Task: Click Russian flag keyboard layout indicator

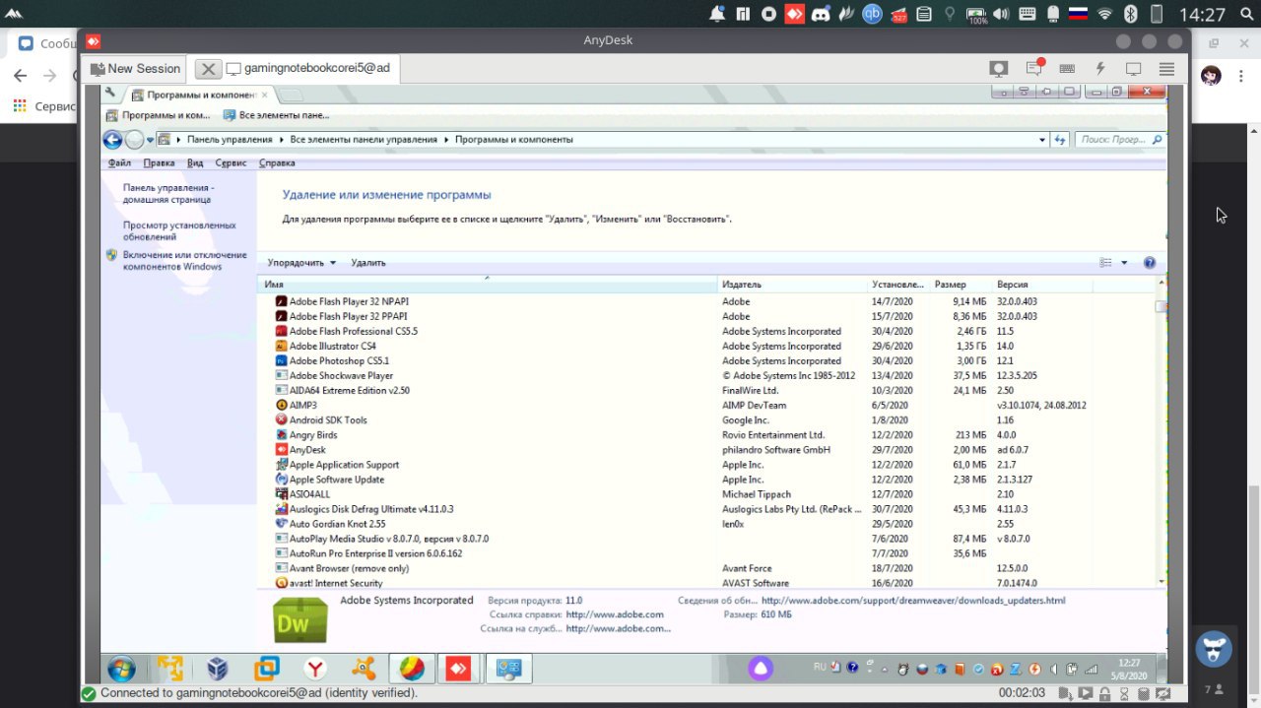Action: [x=1079, y=14]
